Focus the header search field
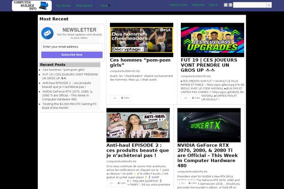Viewport: 284px width, 189px height. [249, 5]
